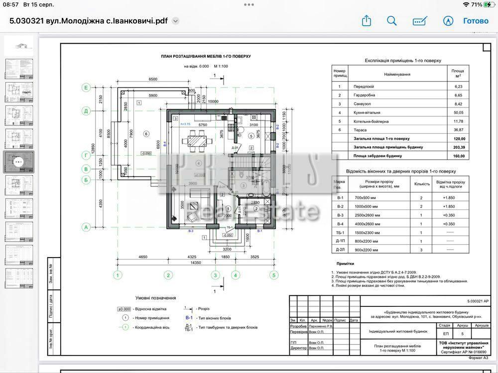
Task: Select the first page thumbnail with house elevation
Action: point(19,46)
